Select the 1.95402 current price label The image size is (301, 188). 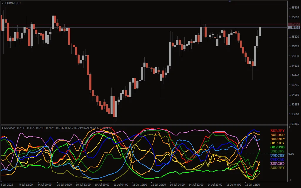[294, 28]
